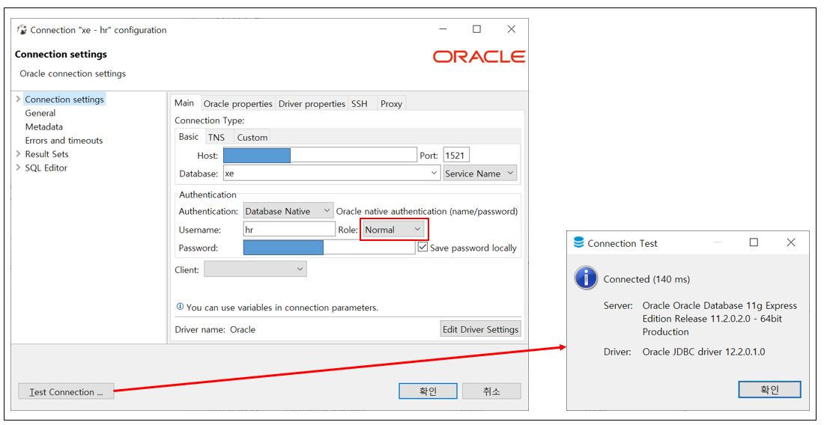Expand the Result Sets tree node
The image size is (824, 425).
point(19,153)
